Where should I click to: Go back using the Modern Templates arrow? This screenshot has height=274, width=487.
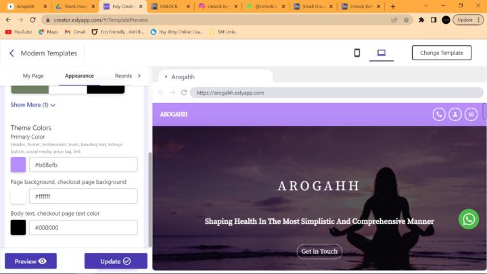(11, 53)
